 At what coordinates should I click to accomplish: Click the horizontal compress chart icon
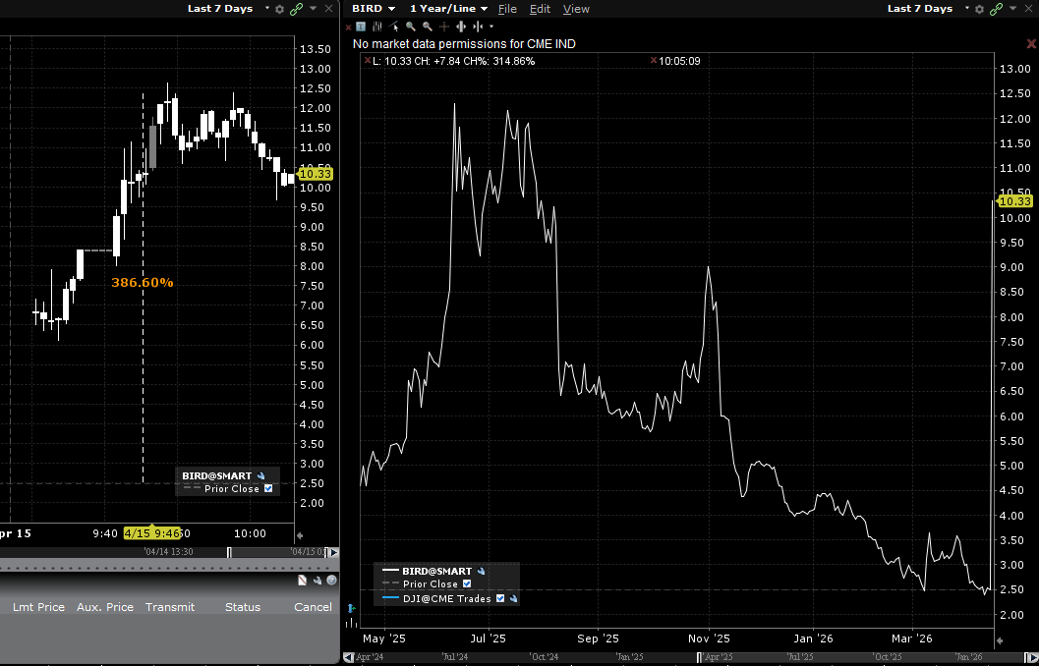click(478, 27)
